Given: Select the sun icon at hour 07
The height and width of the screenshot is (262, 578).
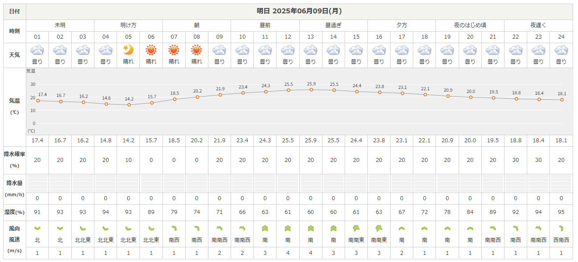Looking at the screenshot, I should pyautogui.click(x=174, y=50).
